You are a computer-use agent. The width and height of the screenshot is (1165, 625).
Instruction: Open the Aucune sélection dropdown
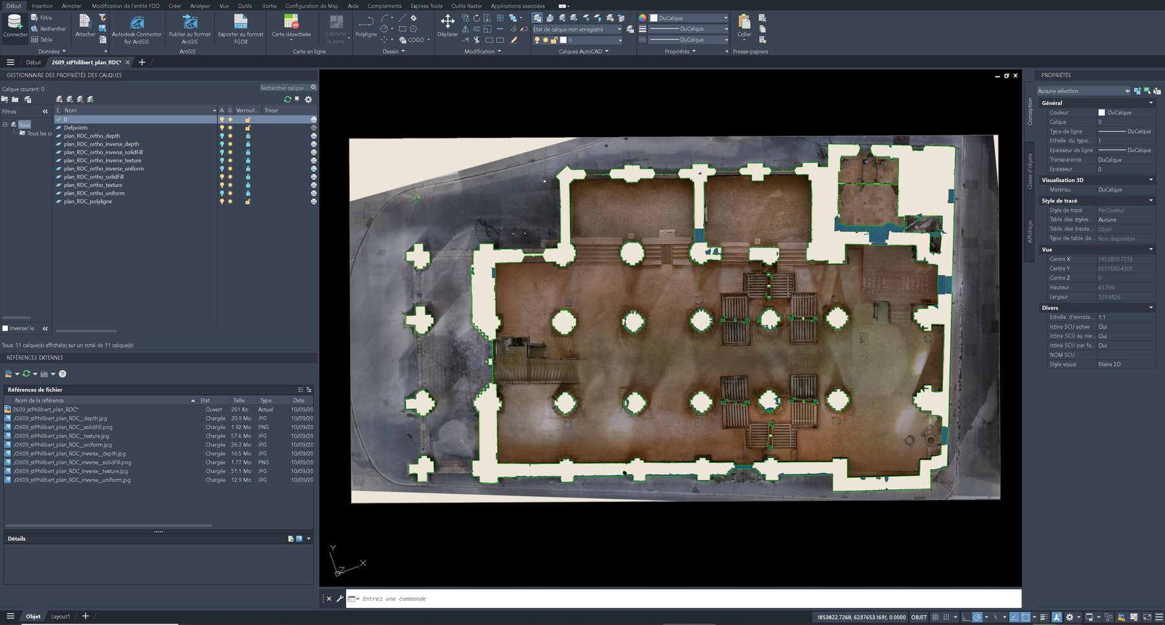1083,91
